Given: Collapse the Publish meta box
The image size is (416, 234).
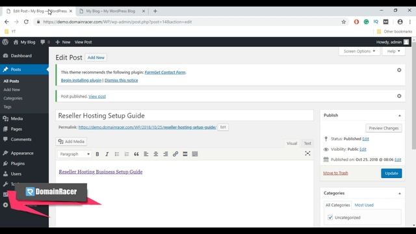Looking at the screenshot, I should [x=399, y=116].
